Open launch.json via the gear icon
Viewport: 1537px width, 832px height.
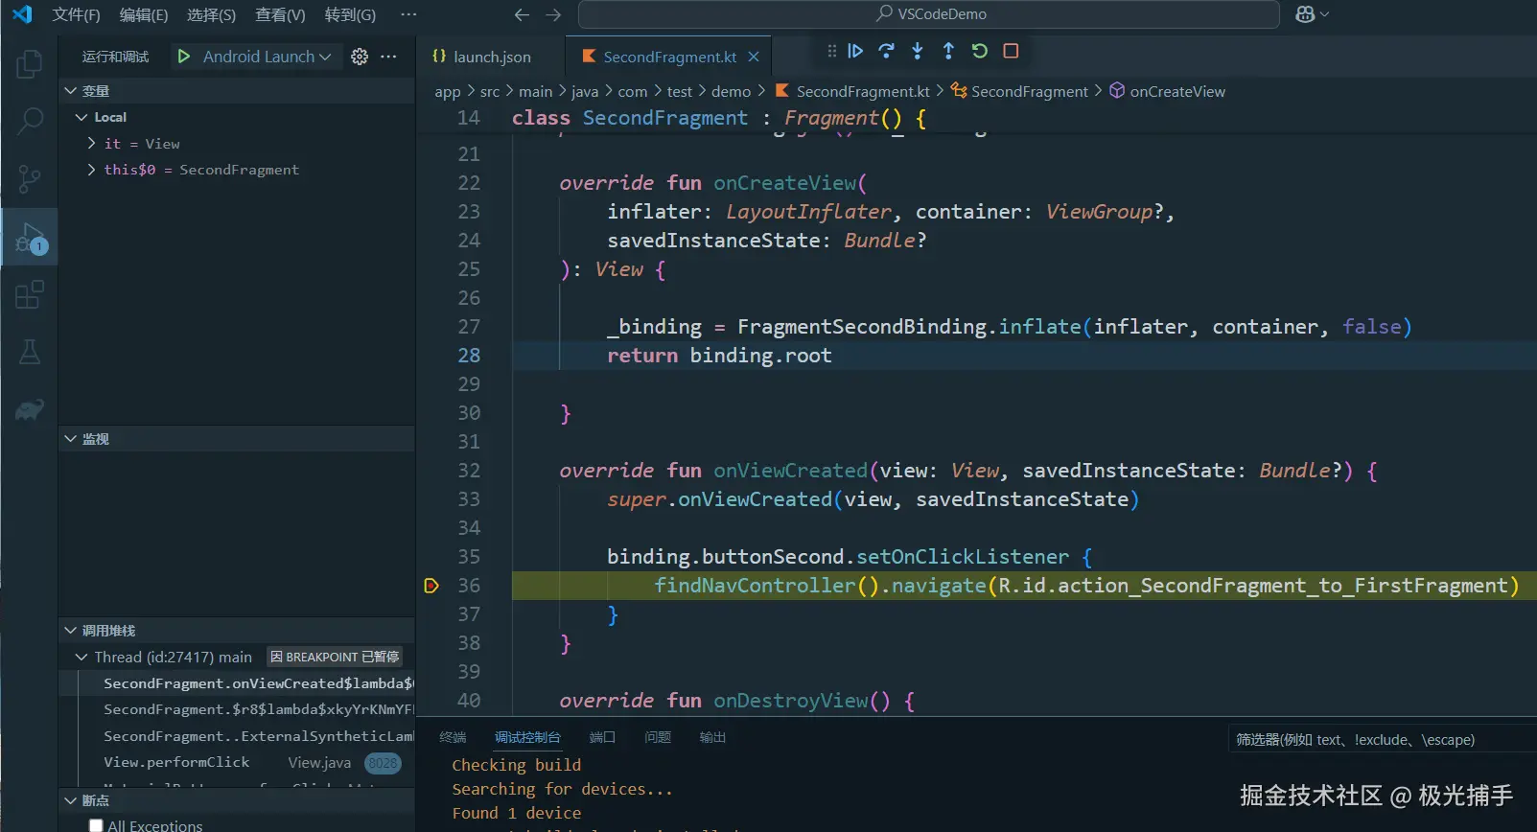click(x=360, y=57)
